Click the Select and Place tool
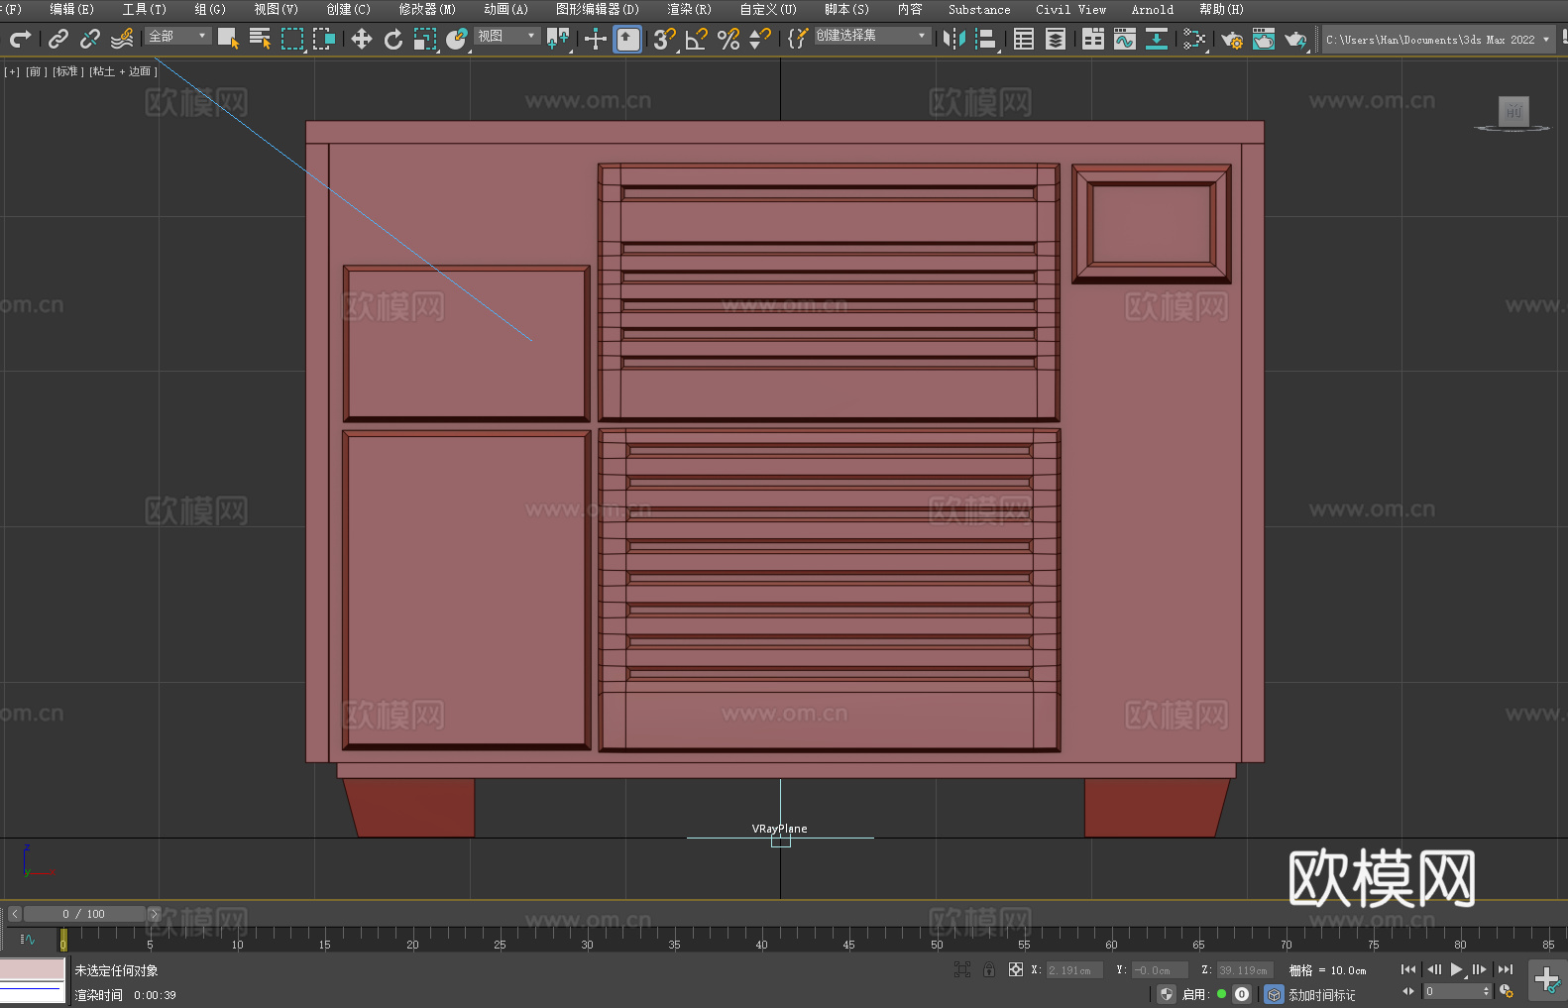 click(x=457, y=39)
